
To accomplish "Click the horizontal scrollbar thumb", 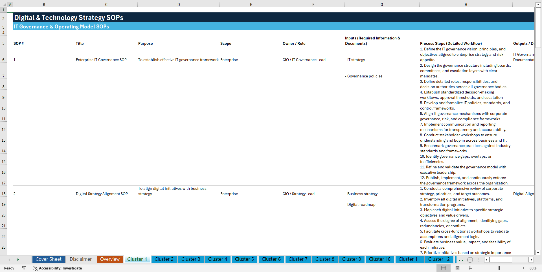I will 501,260.
